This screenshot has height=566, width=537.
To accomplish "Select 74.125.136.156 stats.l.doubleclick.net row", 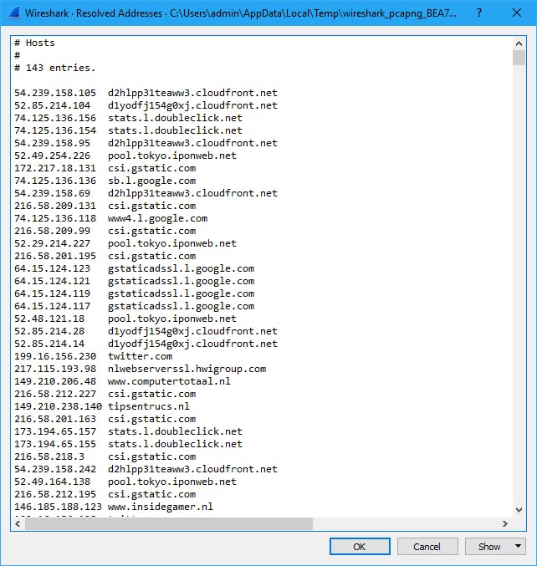I will coord(128,118).
